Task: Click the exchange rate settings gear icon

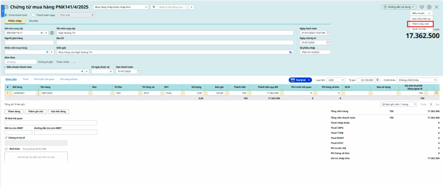Action: click(x=377, y=80)
